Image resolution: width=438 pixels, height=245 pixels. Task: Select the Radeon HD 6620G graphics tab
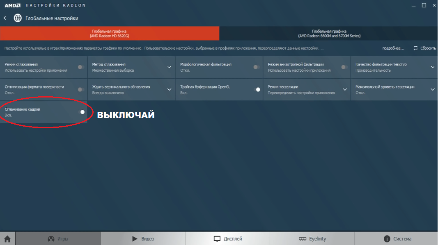110,34
